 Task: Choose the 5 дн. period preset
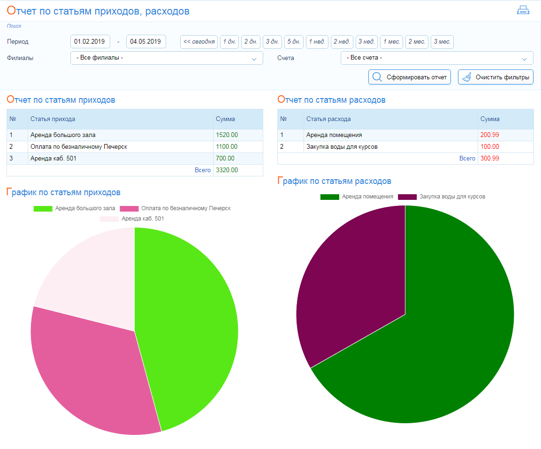point(294,42)
